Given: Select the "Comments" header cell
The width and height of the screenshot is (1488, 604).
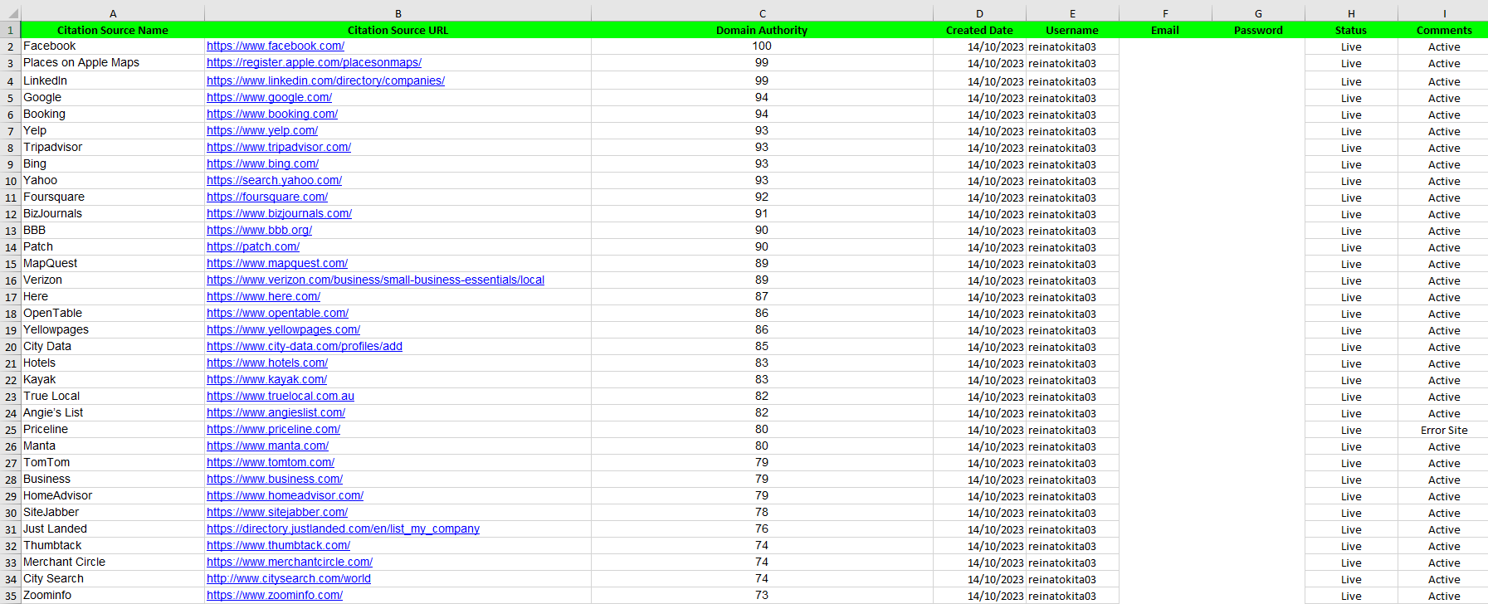Looking at the screenshot, I should tap(1444, 30).
